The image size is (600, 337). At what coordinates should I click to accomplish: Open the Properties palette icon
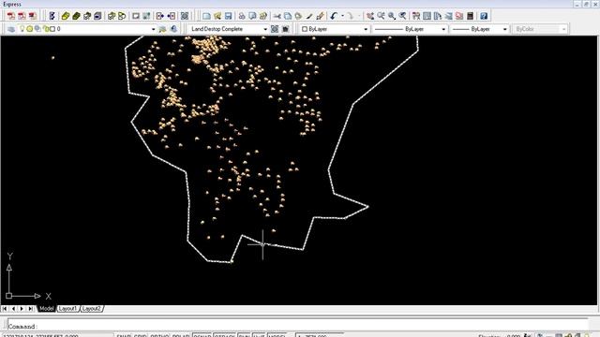click(x=416, y=16)
